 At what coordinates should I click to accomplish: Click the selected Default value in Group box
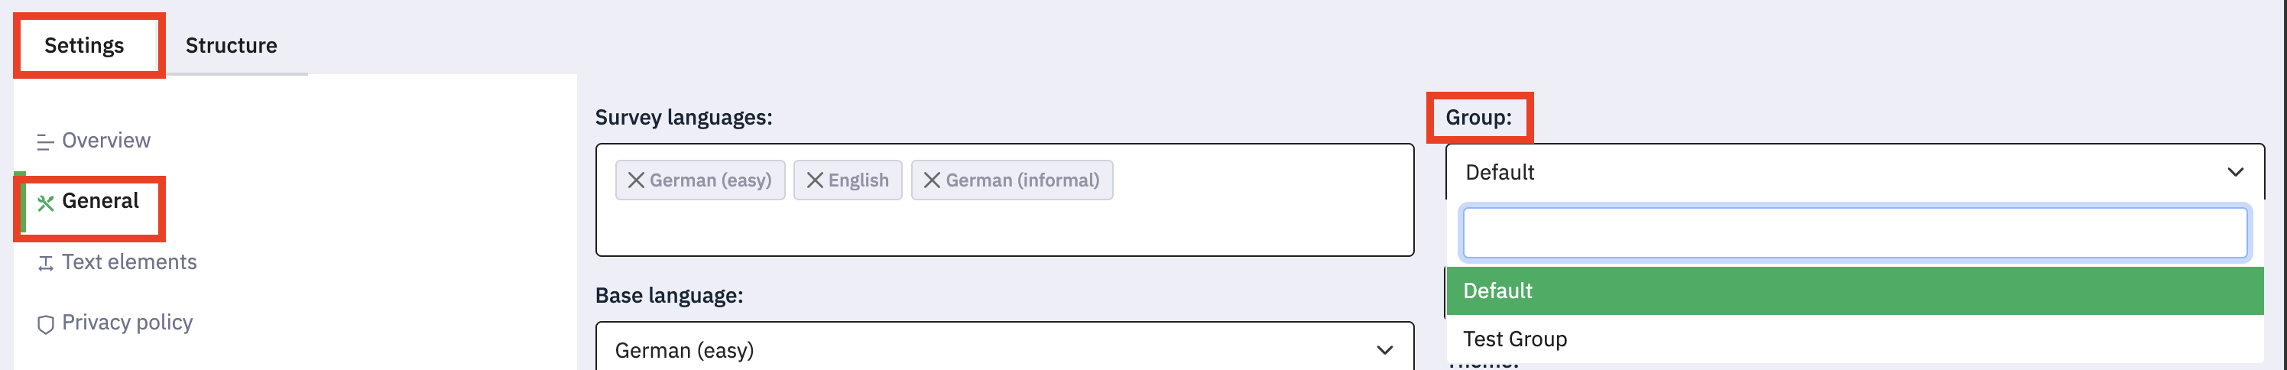[x=1500, y=172]
